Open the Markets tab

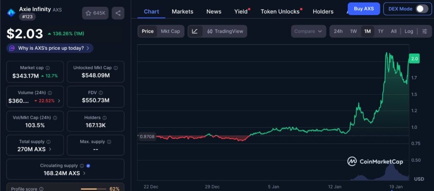[182, 11]
